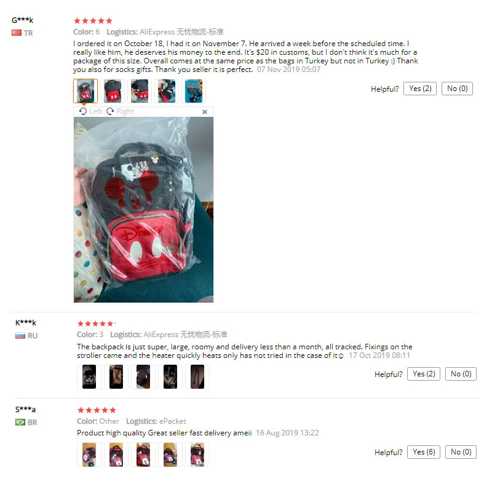Open G***k's fourth review thumbnail
The image size is (492, 492).
click(167, 91)
